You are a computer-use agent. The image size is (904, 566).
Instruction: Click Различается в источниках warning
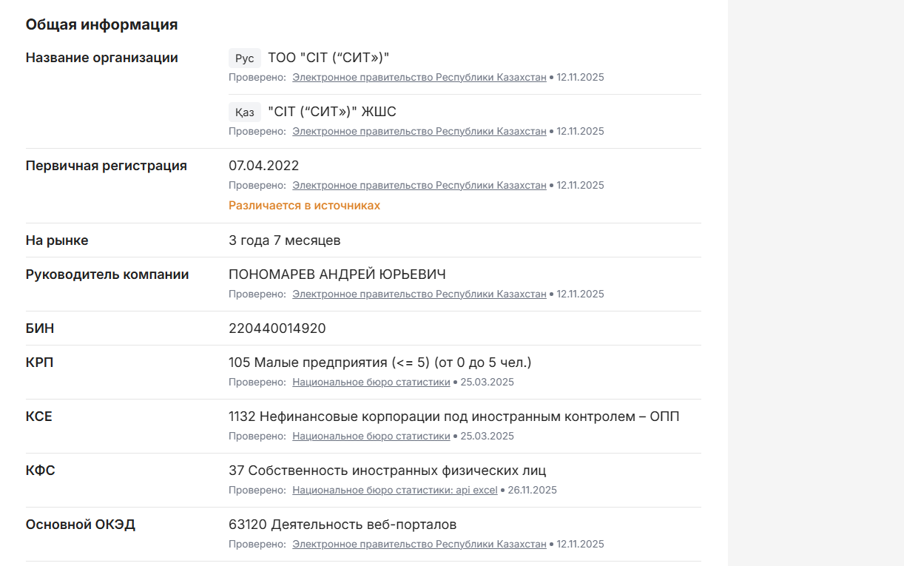304,205
